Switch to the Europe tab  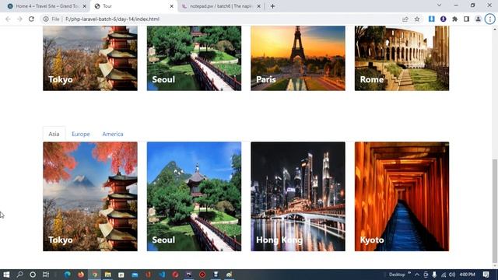(x=81, y=134)
